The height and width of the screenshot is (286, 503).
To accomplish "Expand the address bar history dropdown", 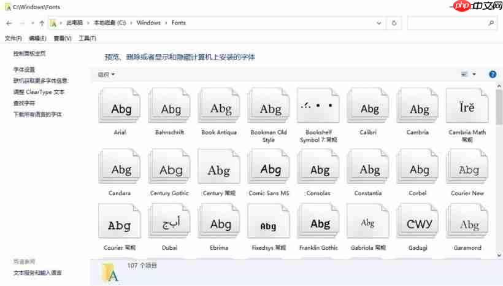I will (379, 23).
